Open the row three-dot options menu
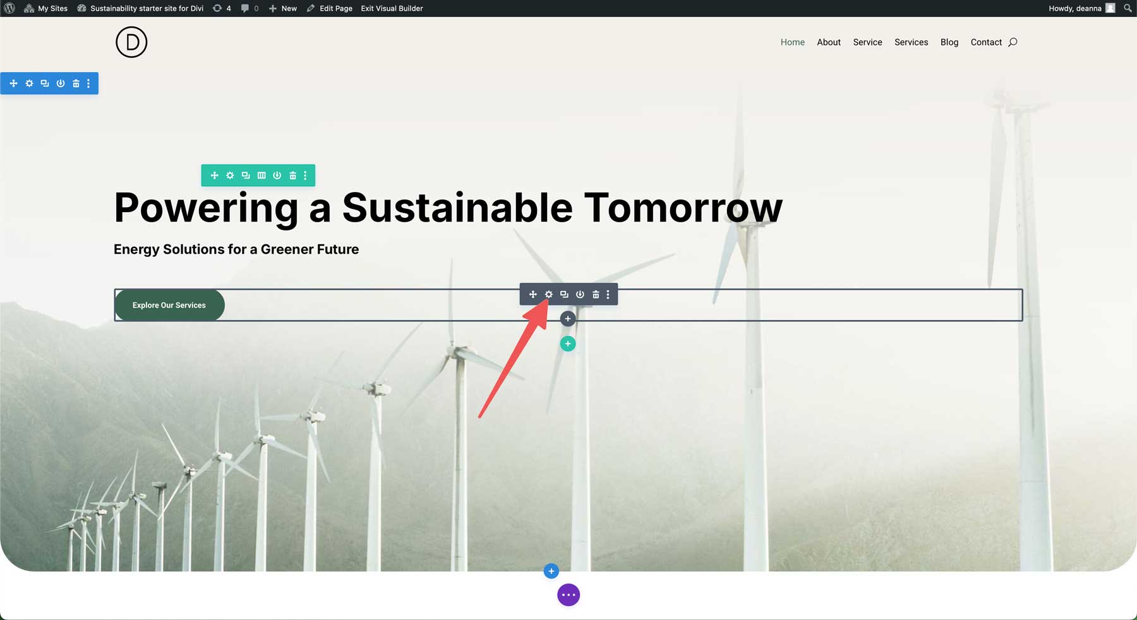1137x620 pixels. (x=305, y=175)
